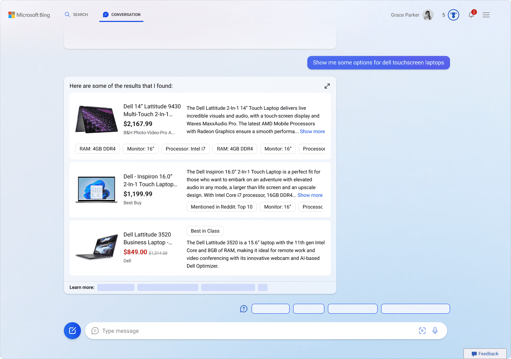511x359 pixels.
Task: Show more of Inspiron 16.0 description
Action: click(310, 195)
